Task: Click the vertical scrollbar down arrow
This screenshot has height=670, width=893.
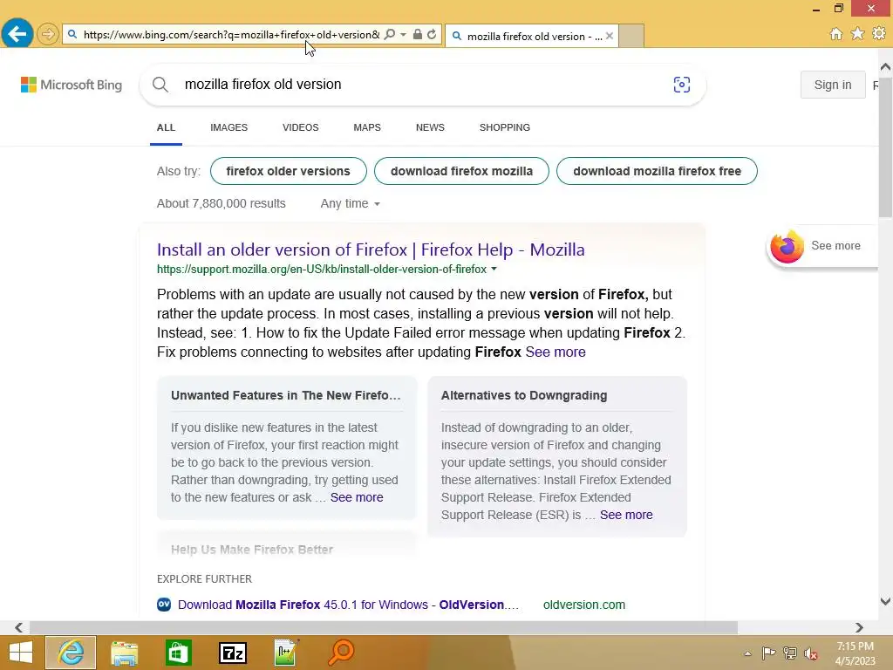Action: click(885, 601)
